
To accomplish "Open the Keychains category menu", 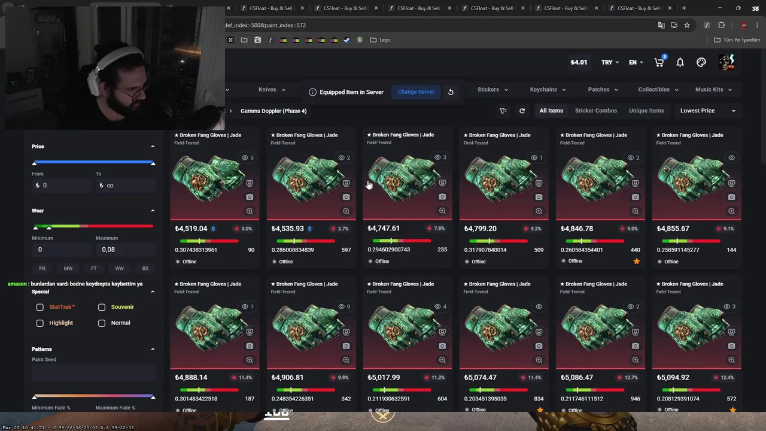I will point(548,90).
